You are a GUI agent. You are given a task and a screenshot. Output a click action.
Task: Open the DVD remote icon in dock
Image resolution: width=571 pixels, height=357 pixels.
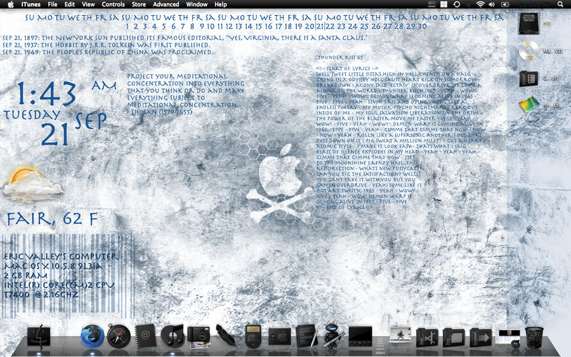pyautogui.click(x=253, y=335)
